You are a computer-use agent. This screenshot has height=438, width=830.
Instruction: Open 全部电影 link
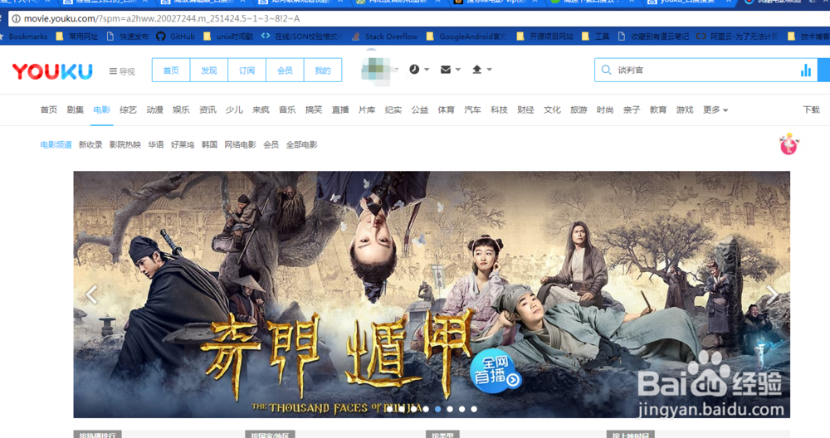(x=302, y=145)
